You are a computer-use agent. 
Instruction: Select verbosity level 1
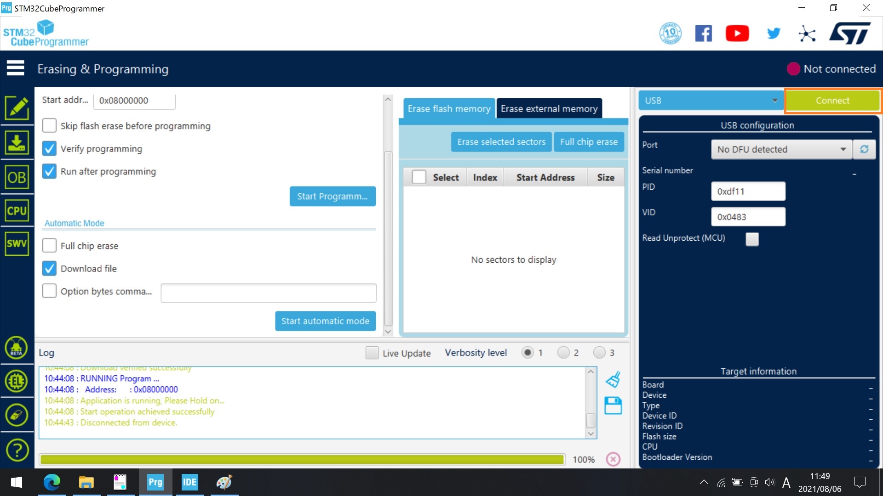click(x=528, y=353)
